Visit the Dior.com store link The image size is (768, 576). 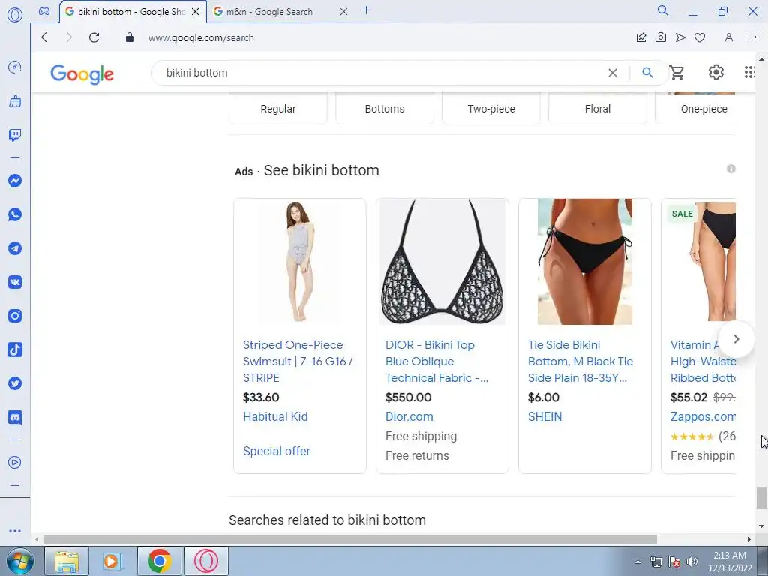coord(409,417)
